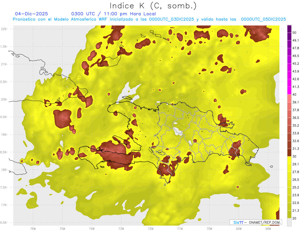Select the '72W' longitude label
The image size is (301, 232).
pos(150,229)
